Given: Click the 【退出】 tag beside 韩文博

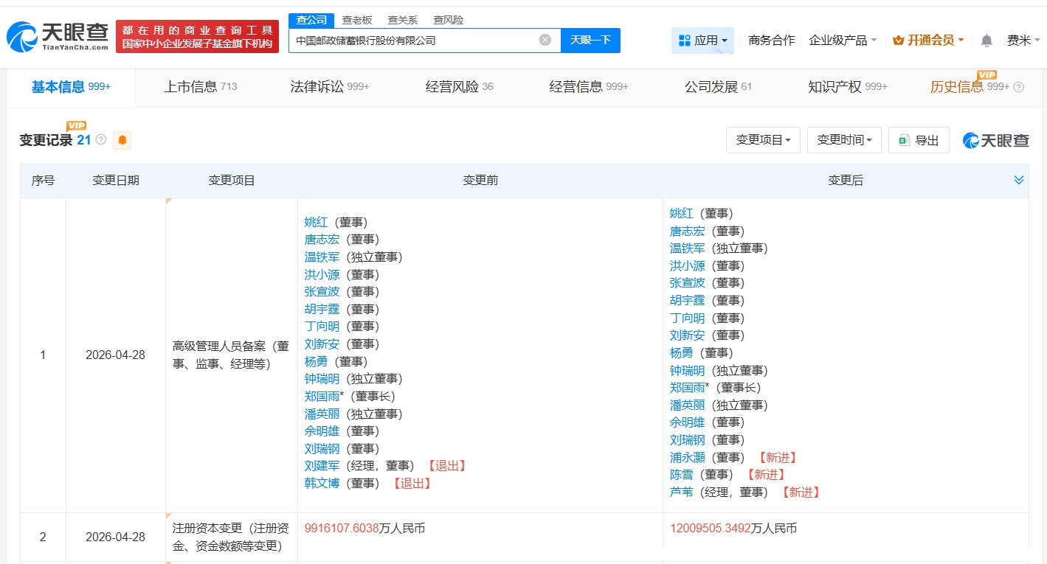Looking at the screenshot, I should click(412, 484).
